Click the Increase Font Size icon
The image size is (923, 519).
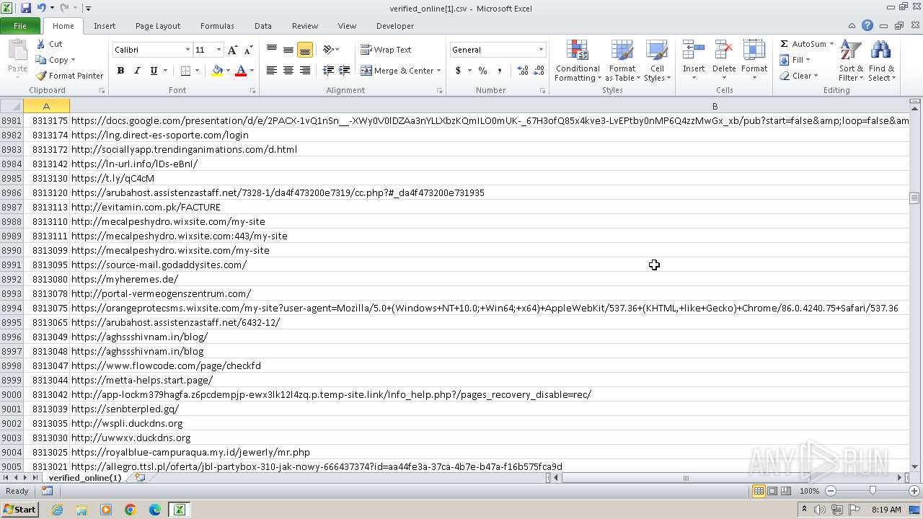[x=232, y=50]
